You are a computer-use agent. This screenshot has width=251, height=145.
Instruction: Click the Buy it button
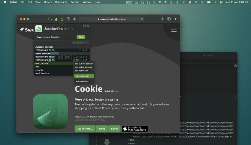[x=114, y=129]
